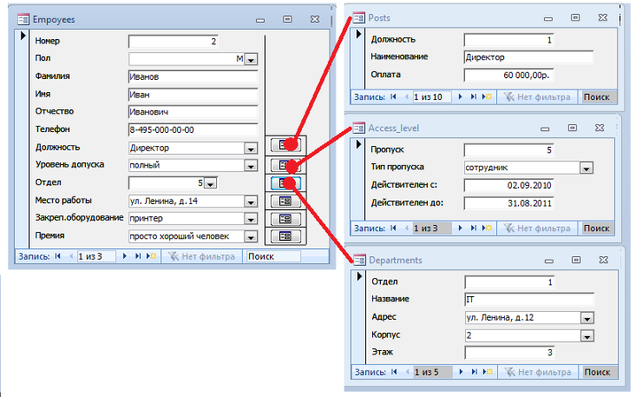Go to next record in Departments form
The width and height of the screenshot is (636, 397).
(461, 371)
